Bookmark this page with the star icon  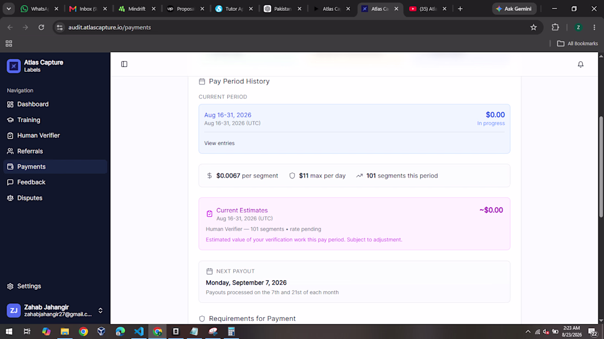point(534,27)
